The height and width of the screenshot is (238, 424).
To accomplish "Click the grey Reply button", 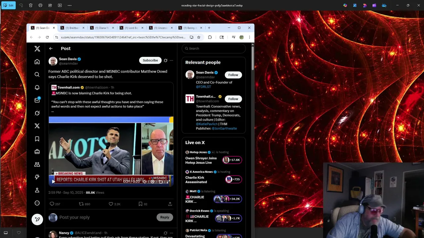I will coord(165,217).
